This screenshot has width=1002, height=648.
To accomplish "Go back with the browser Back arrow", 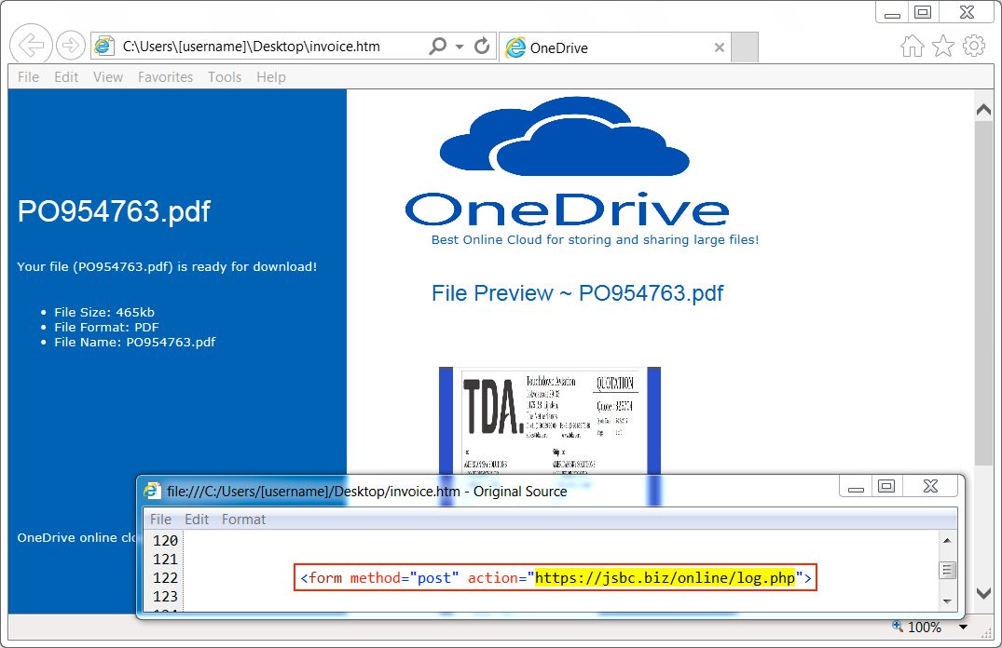I will 31,45.
